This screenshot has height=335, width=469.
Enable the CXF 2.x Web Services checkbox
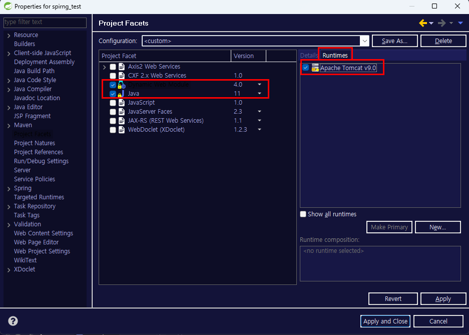point(113,76)
